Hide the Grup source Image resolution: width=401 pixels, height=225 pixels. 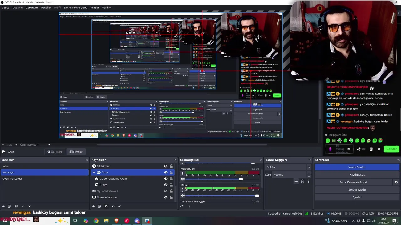[x=166, y=172]
